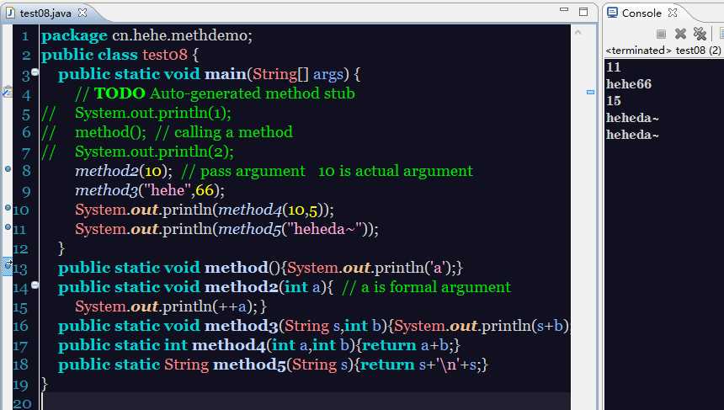
Task: Click class name 'test08' on line 2
Action: [165, 55]
